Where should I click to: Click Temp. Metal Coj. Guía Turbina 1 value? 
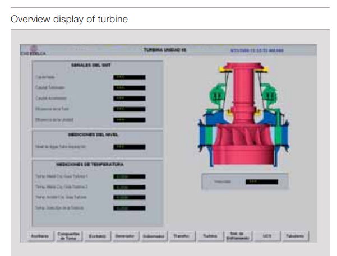coord(129,177)
